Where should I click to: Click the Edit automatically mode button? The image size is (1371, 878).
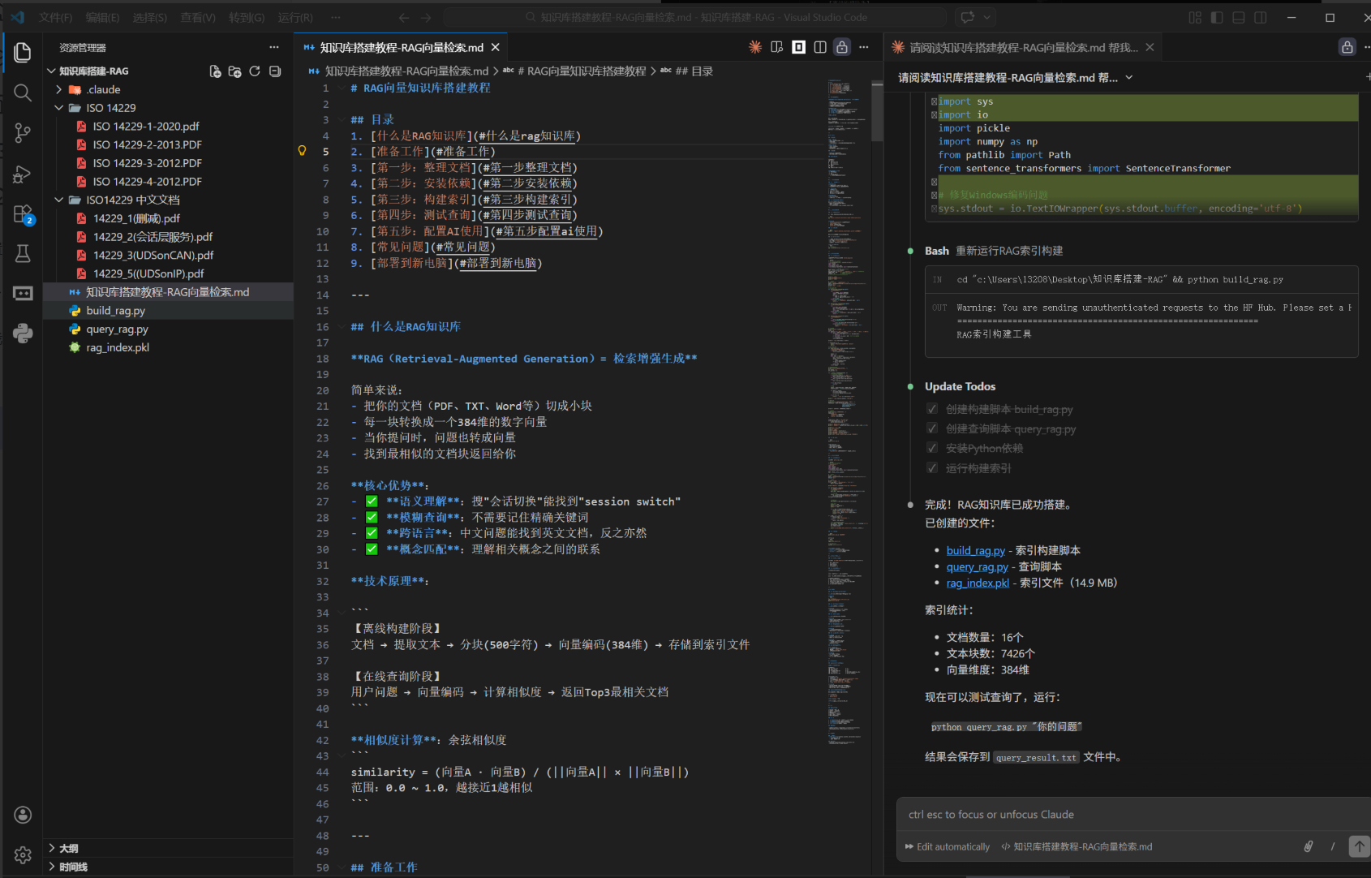click(x=948, y=846)
